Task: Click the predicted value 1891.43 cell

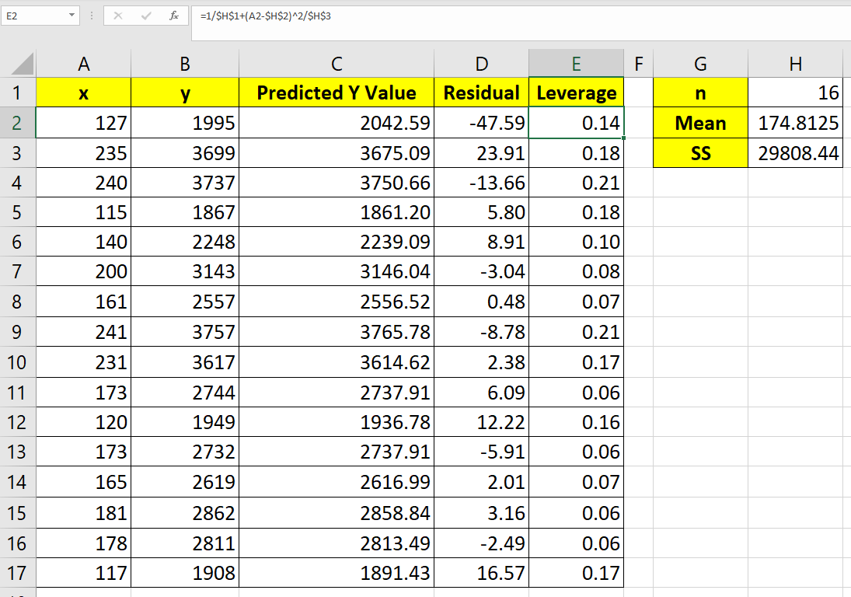Action: tap(336, 574)
